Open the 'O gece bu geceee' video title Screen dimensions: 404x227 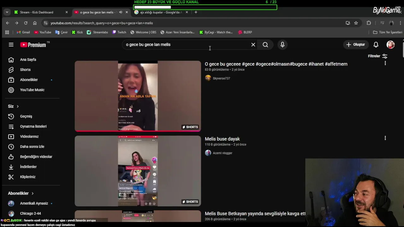pos(276,64)
